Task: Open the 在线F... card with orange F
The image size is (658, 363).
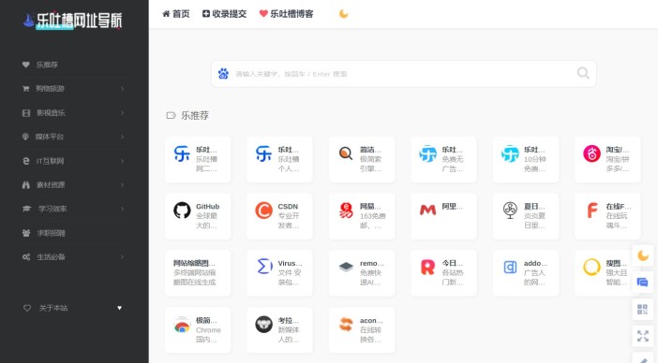Action: pyautogui.click(x=607, y=216)
